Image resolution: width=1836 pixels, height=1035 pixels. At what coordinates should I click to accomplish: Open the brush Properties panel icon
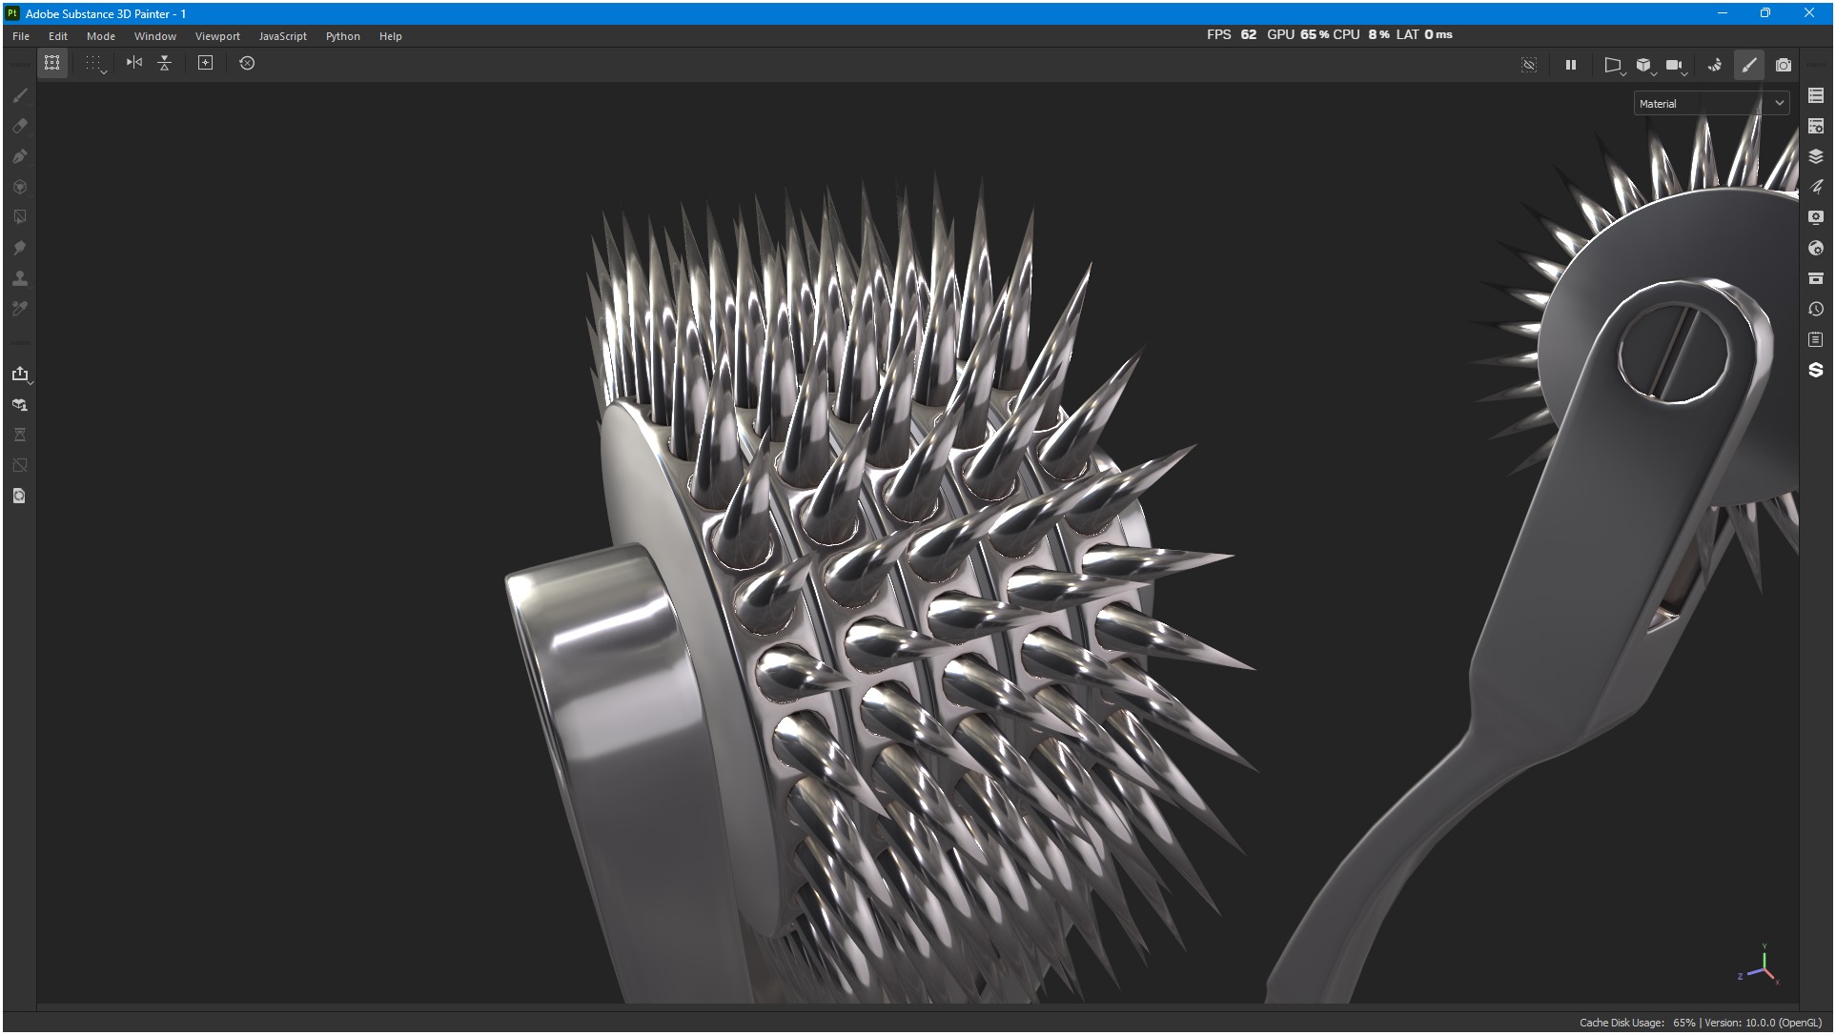(1816, 187)
